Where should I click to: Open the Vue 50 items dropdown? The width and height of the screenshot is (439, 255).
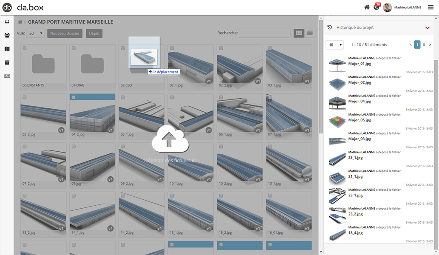click(35, 33)
